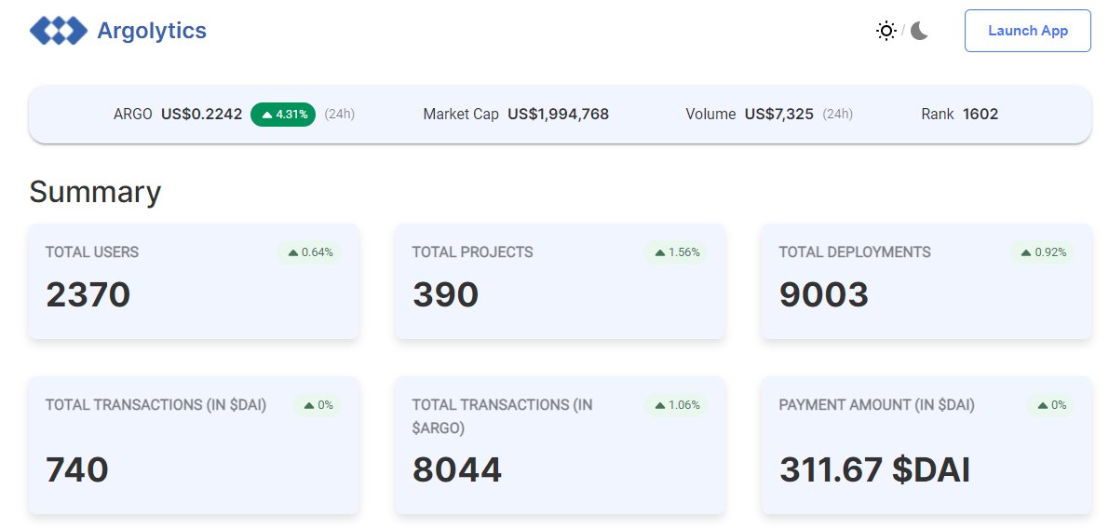Click the (24h) label beside ARGO price change
This screenshot has width=1109, height=530.
pos(340,114)
